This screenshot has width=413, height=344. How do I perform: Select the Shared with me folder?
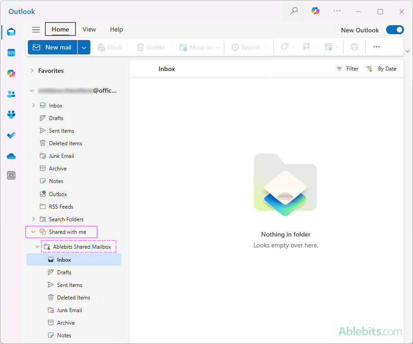[67, 232]
